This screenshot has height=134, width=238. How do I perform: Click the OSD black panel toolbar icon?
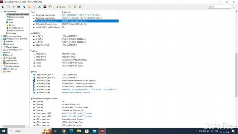(45, 7)
